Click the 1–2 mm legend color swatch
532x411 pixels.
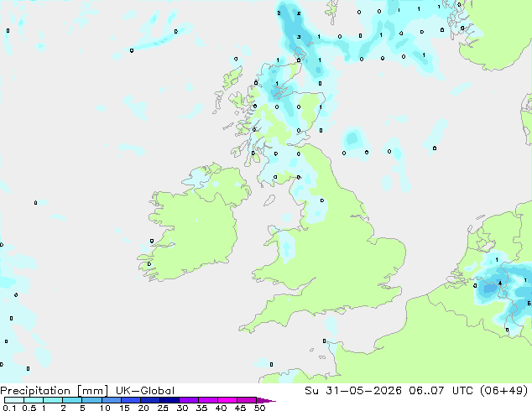tap(53, 400)
